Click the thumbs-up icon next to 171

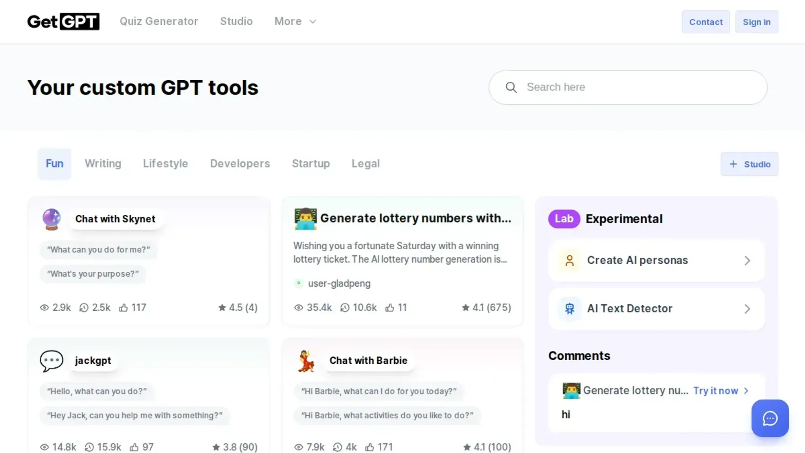tap(369, 447)
